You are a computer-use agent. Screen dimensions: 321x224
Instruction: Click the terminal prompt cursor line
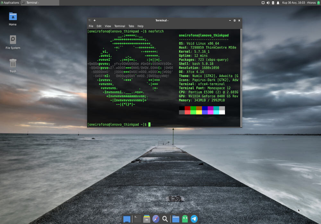(119, 124)
